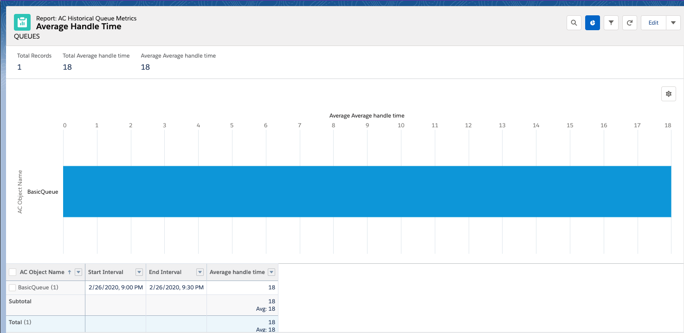Click the search icon in report header

[x=574, y=23]
